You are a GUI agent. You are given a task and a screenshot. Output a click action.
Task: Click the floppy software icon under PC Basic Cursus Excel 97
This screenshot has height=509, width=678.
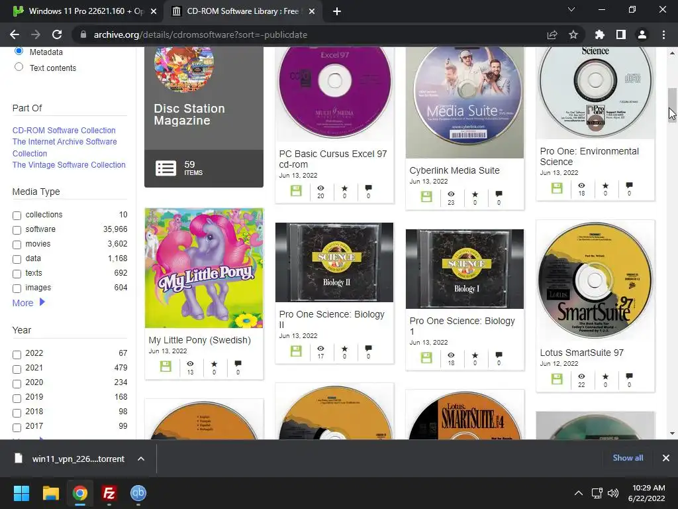[x=296, y=190]
